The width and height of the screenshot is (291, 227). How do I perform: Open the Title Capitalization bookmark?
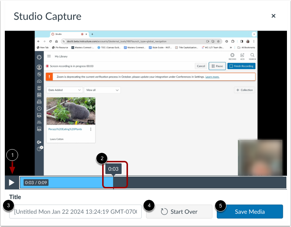click(x=187, y=47)
